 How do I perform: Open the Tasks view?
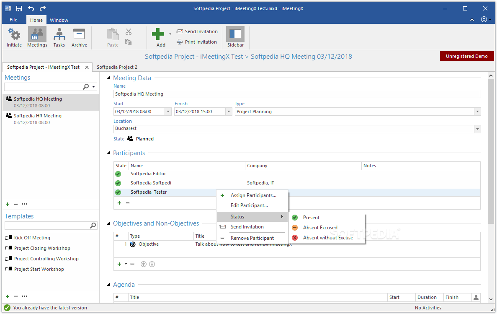pyautogui.click(x=59, y=37)
